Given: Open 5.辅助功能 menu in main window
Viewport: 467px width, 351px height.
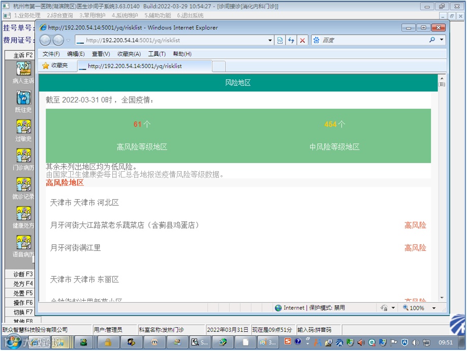Looking at the screenshot, I should click(158, 15).
